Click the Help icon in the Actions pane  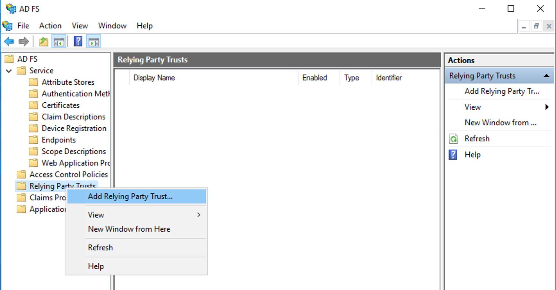(453, 155)
